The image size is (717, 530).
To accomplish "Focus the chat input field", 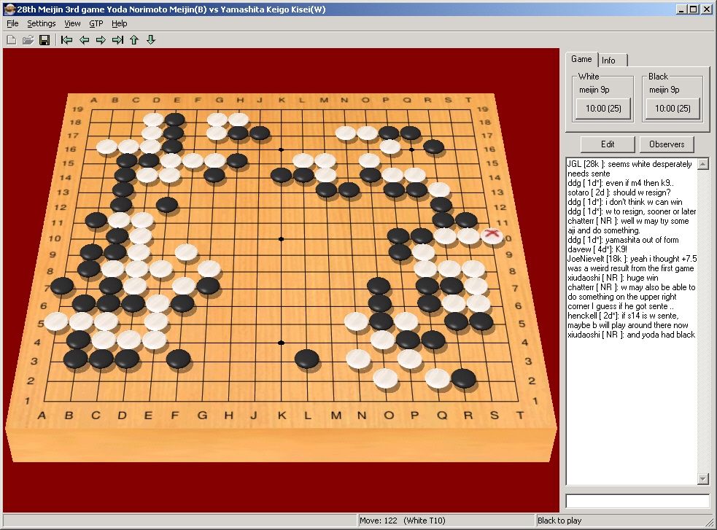I will pos(637,501).
